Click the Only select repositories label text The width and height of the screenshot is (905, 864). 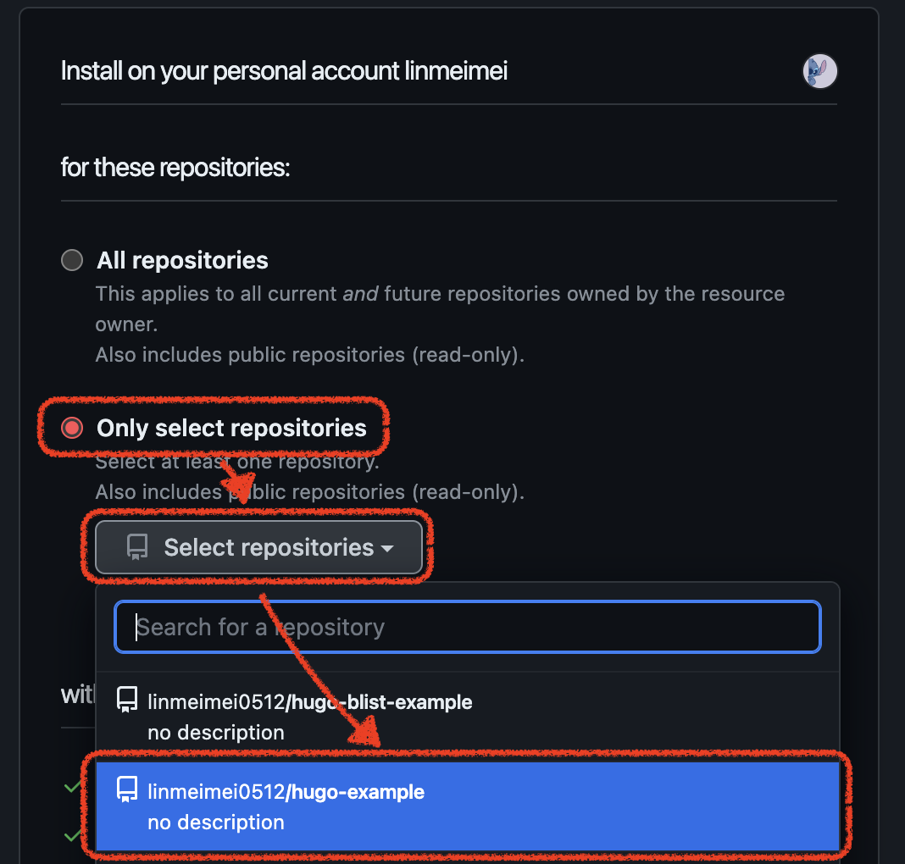(x=231, y=428)
